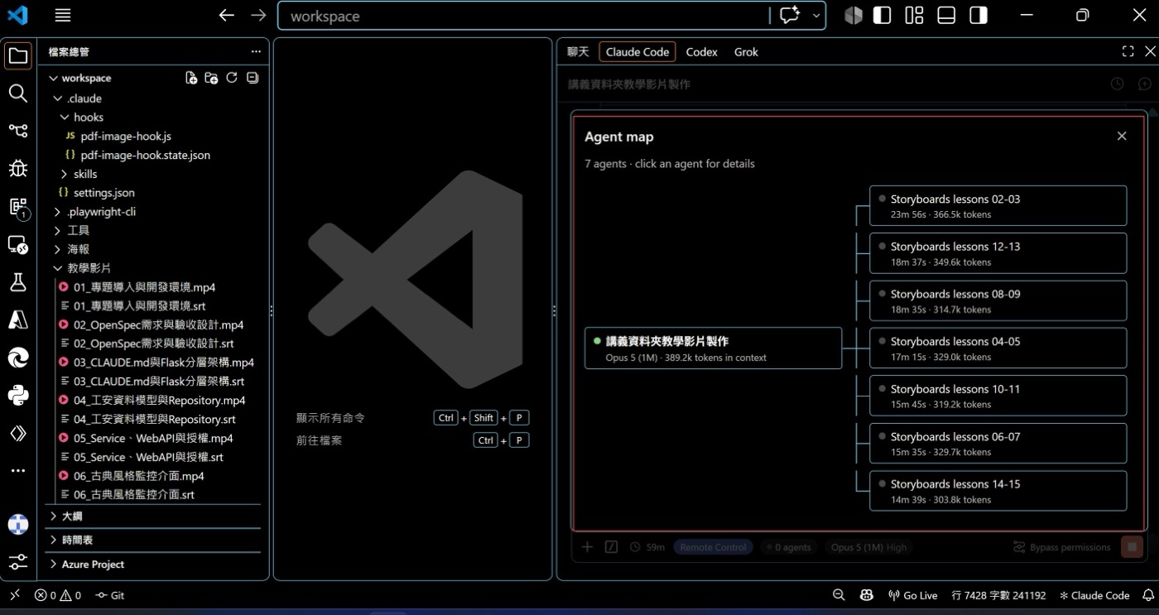Toggle Remote Control in chat footer

click(x=714, y=547)
